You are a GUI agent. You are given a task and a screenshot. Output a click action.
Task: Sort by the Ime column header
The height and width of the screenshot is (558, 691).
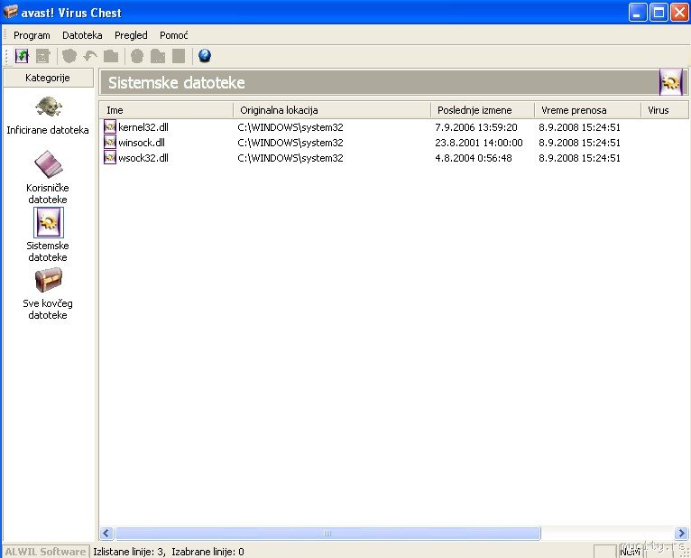coord(167,110)
